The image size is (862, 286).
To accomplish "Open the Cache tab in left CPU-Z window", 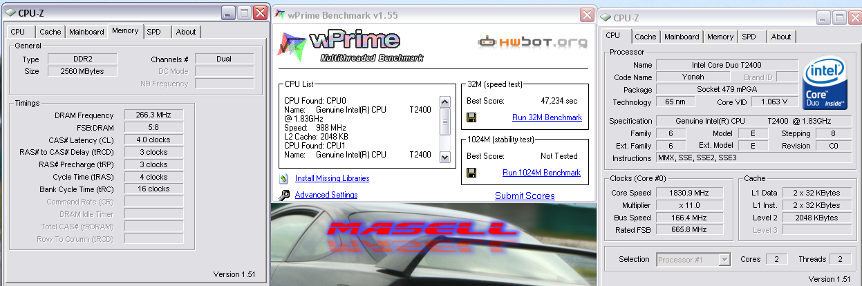I will (x=50, y=32).
